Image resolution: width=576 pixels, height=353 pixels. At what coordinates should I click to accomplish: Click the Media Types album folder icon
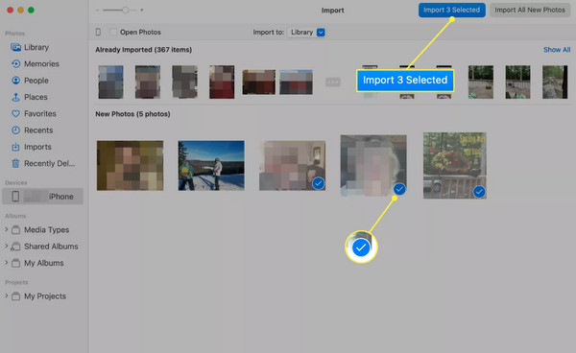point(15,230)
